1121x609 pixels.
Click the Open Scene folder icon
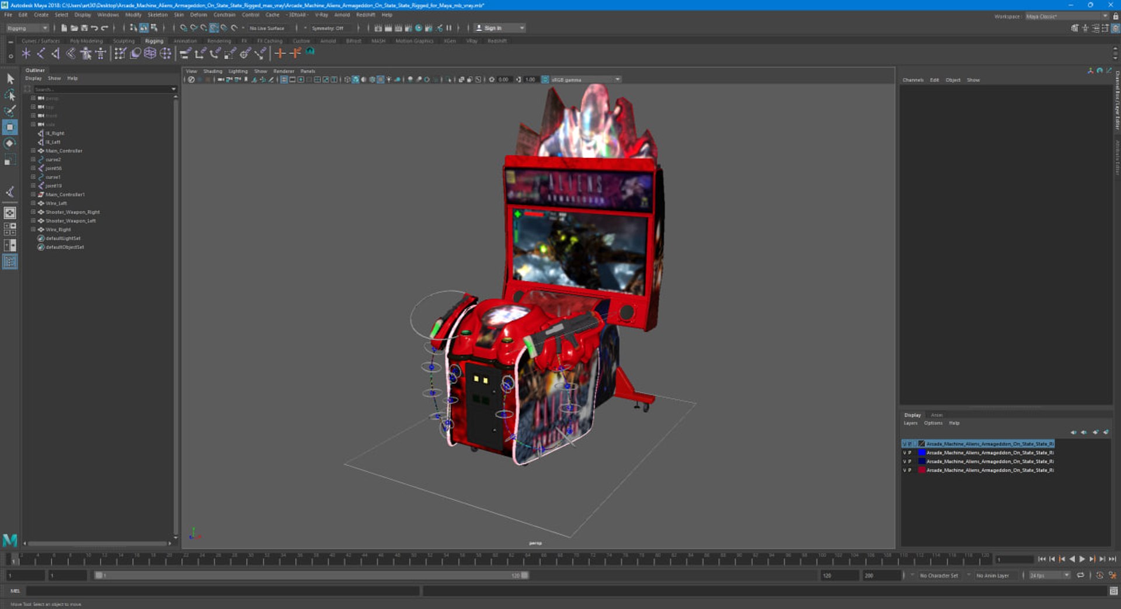[x=74, y=28]
